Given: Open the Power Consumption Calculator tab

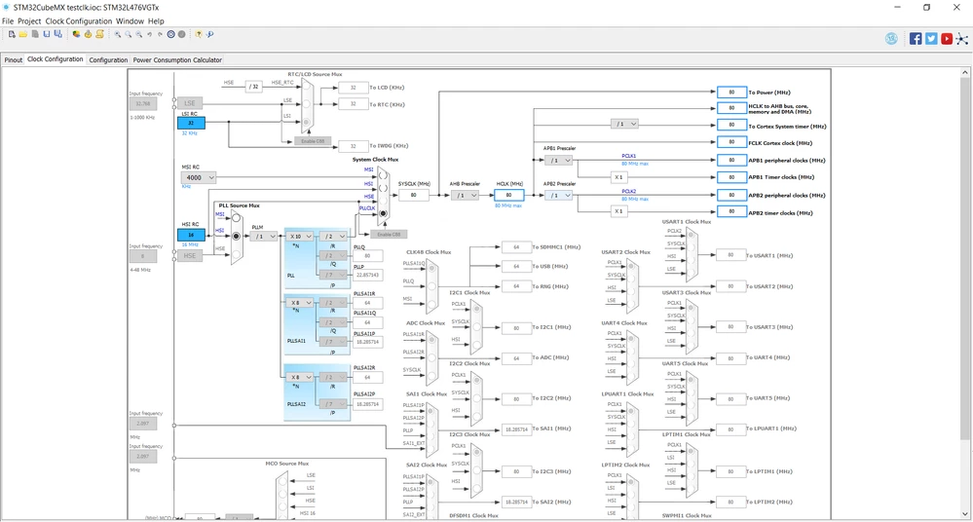Looking at the screenshot, I should [177, 60].
